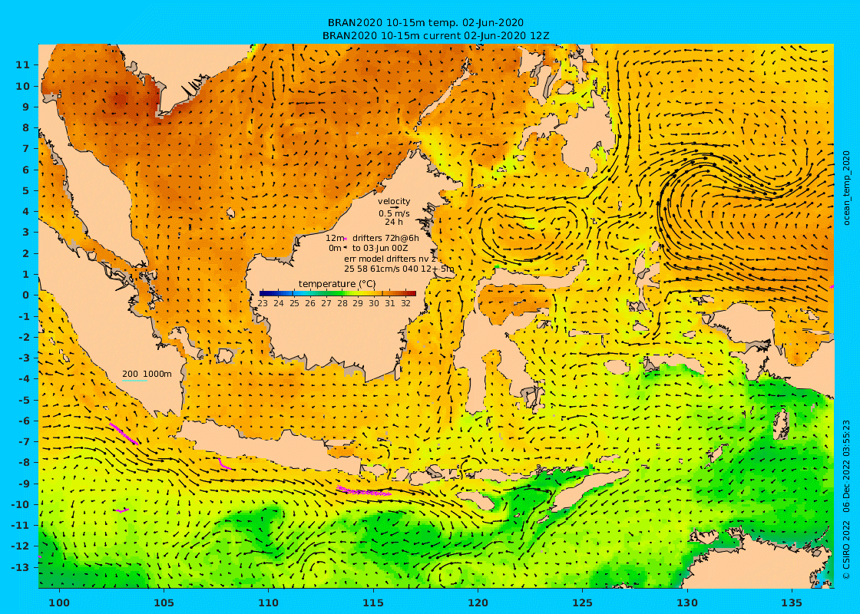Click the latitude axis label '-13'
The width and height of the screenshot is (860, 614).
tap(21, 567)
